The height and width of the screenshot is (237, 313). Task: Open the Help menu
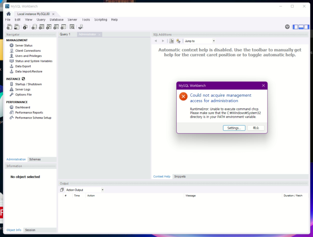[114, 20]
